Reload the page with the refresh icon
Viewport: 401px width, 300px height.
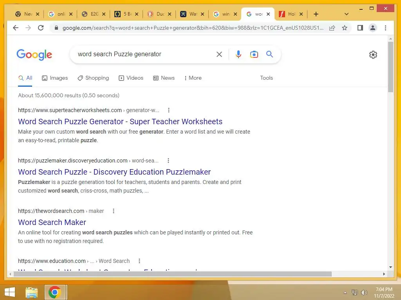tap(41, 28)
